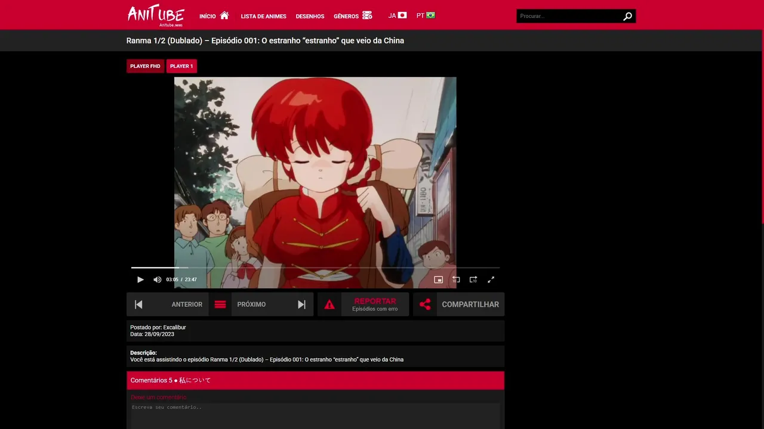
Task: Click the home icon next to INÍCIO
Action: (x=224, y=15)
